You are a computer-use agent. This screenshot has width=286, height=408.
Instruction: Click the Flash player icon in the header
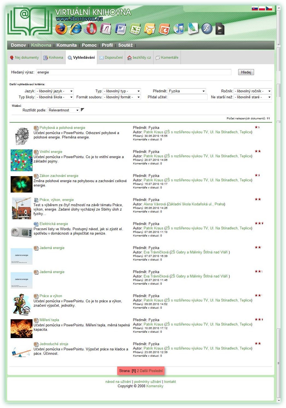[207, 29]
